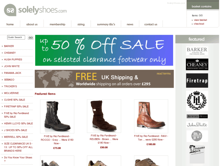Browse the TRICKER'S brand category
This screenshot has height=166, width=222.
point(10,86)
